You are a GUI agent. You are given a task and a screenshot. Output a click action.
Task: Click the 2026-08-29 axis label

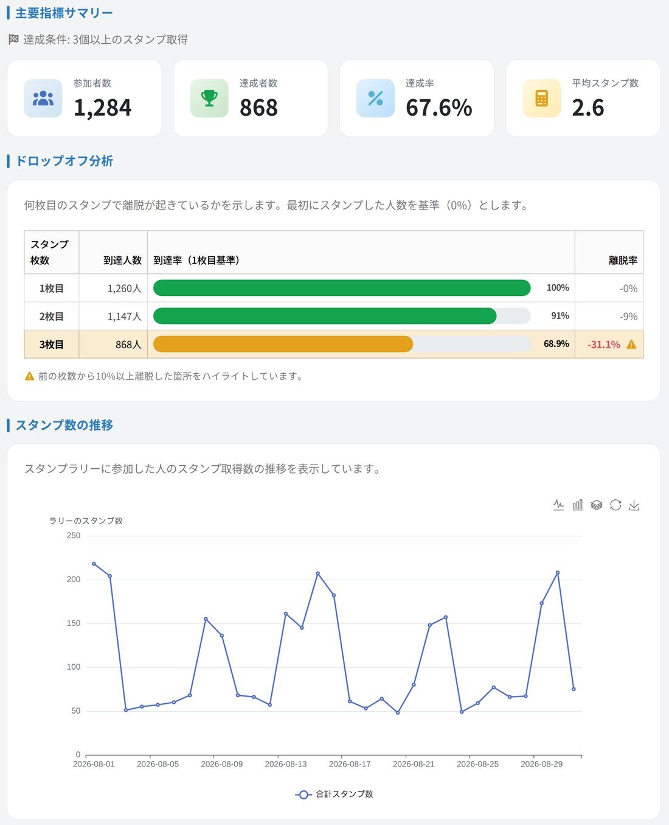click(542, 764)
